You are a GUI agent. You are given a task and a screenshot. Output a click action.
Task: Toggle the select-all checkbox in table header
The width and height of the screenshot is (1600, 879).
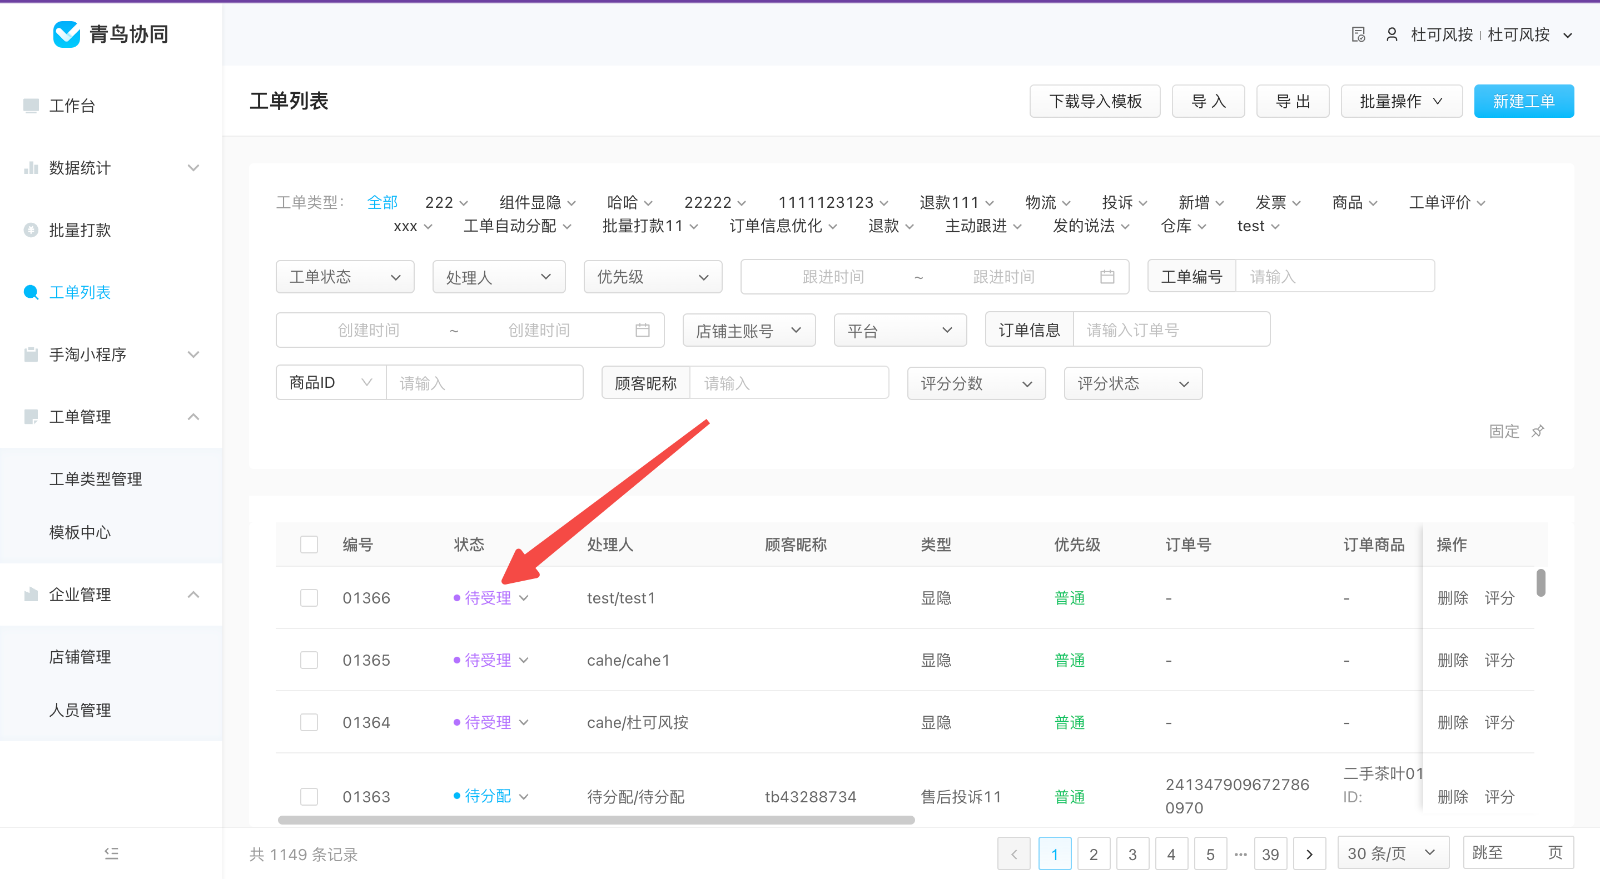[x=309, y=545]
